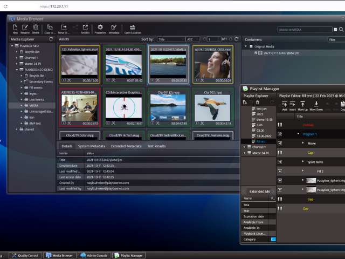Click the browser address bar URL
The width and height of the screenshot is (345, 259).
(54, 6)
